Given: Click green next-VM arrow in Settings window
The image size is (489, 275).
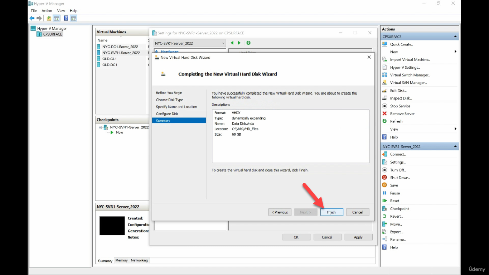Looking at the screenshot, I should tap(239, 43).
